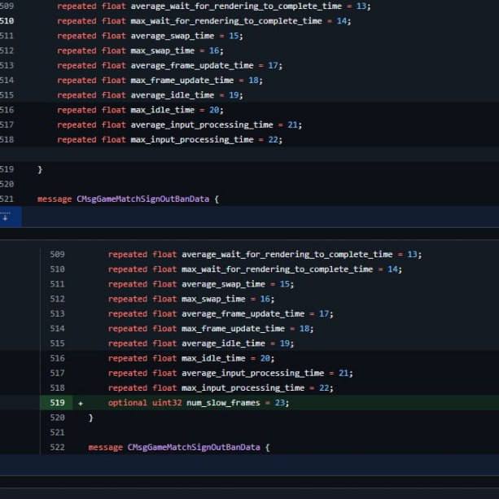
Task: Click the expand-down arrow icon below line 521
Action: tap(5, 217)
